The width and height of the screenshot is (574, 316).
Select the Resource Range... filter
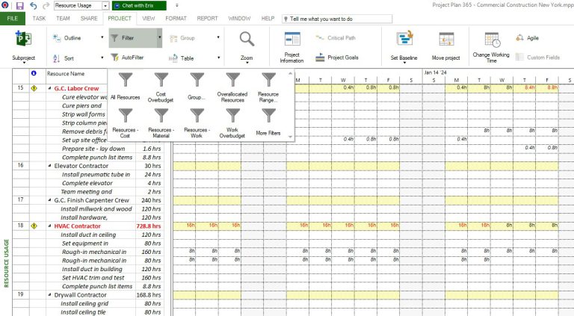(268, 87)
